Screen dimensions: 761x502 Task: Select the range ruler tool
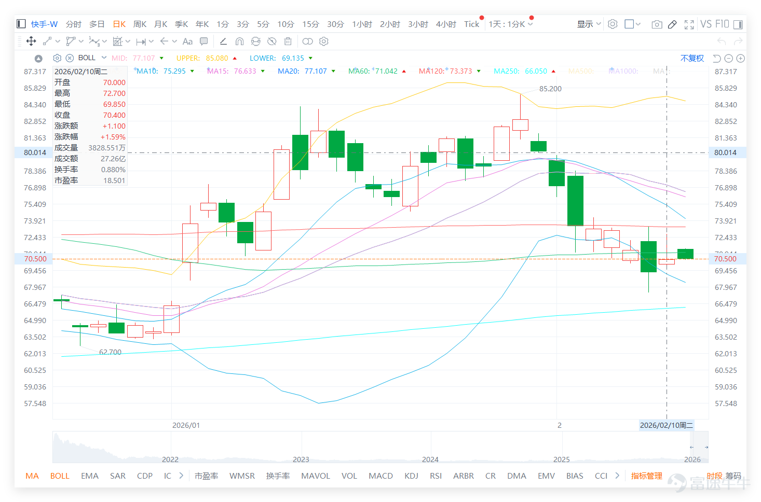(141, 41)
